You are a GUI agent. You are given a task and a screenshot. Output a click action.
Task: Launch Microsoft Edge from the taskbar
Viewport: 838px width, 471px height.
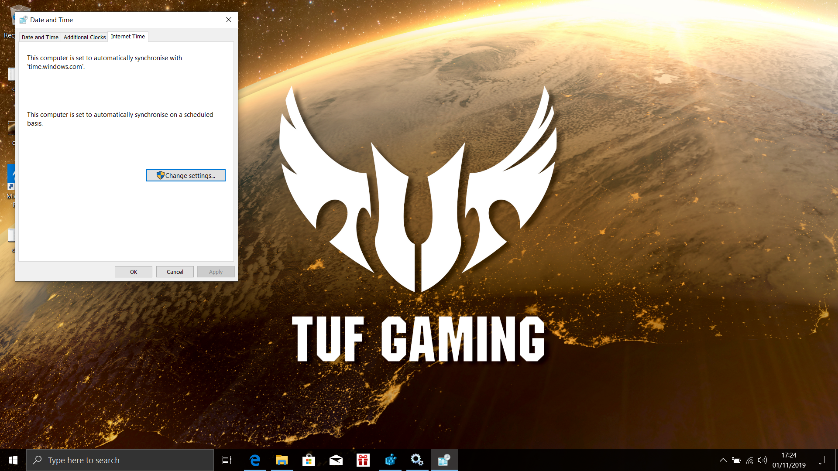tap(255, 460)
